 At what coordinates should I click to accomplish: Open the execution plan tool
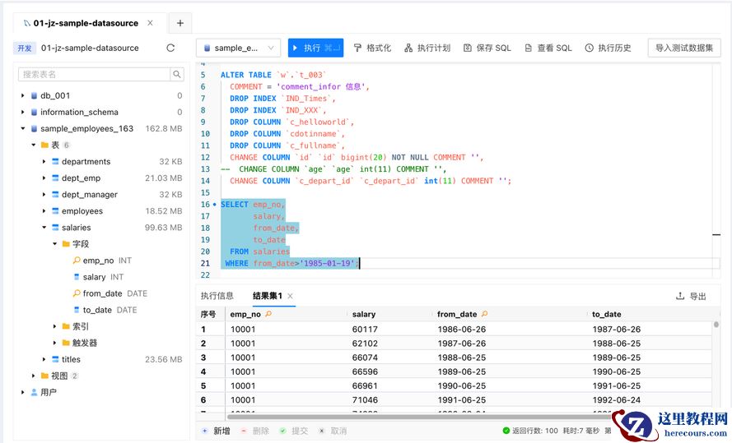coord(427,48)
